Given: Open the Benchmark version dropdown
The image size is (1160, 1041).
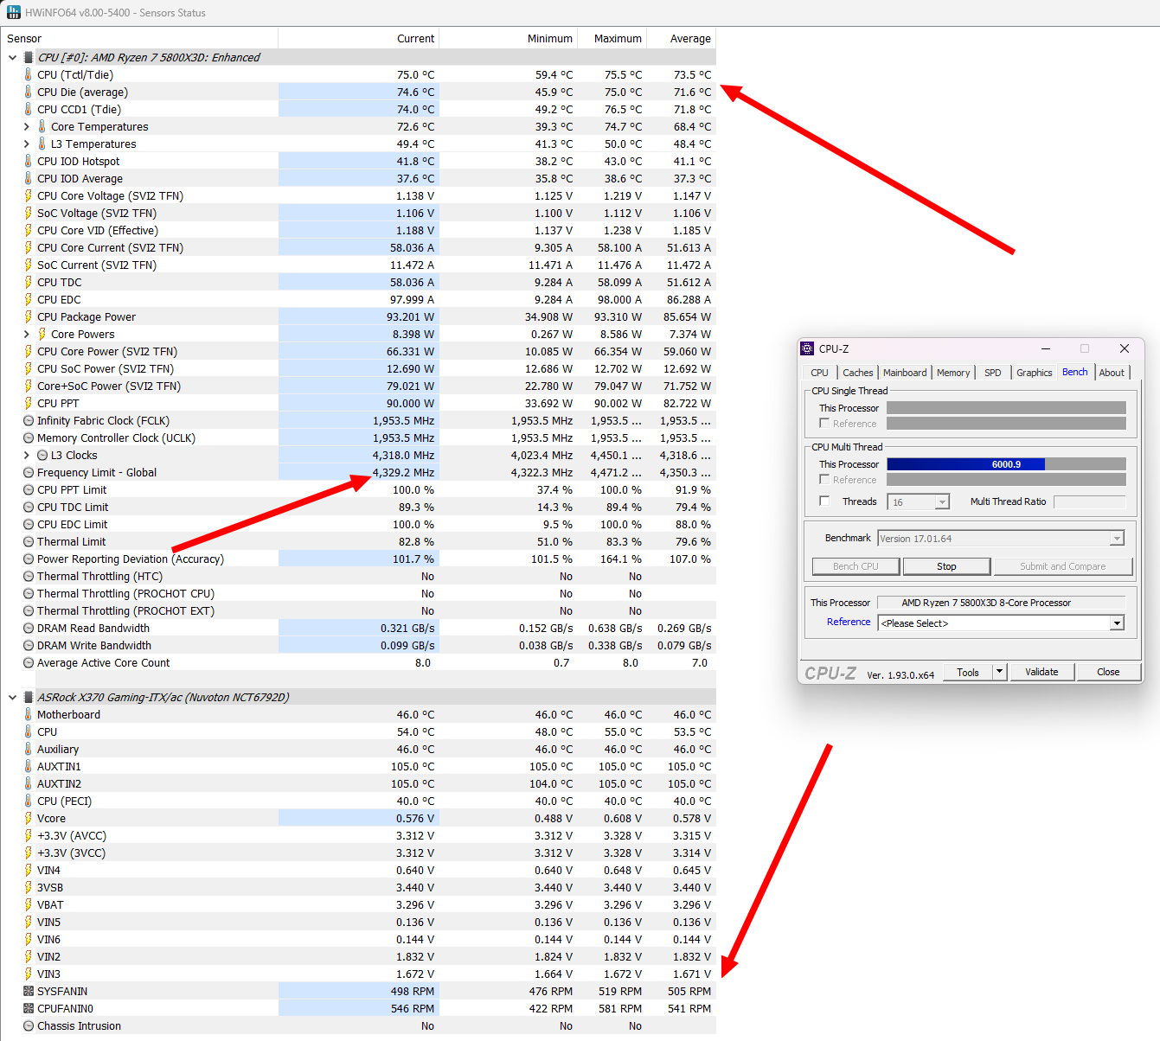Looking at the screenshot, I should 1001,538.
